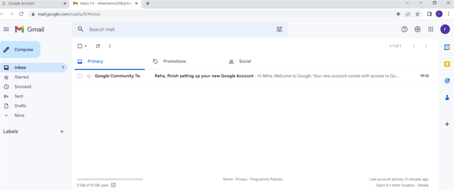Open Contacts side panel

(x=447, y=97)
